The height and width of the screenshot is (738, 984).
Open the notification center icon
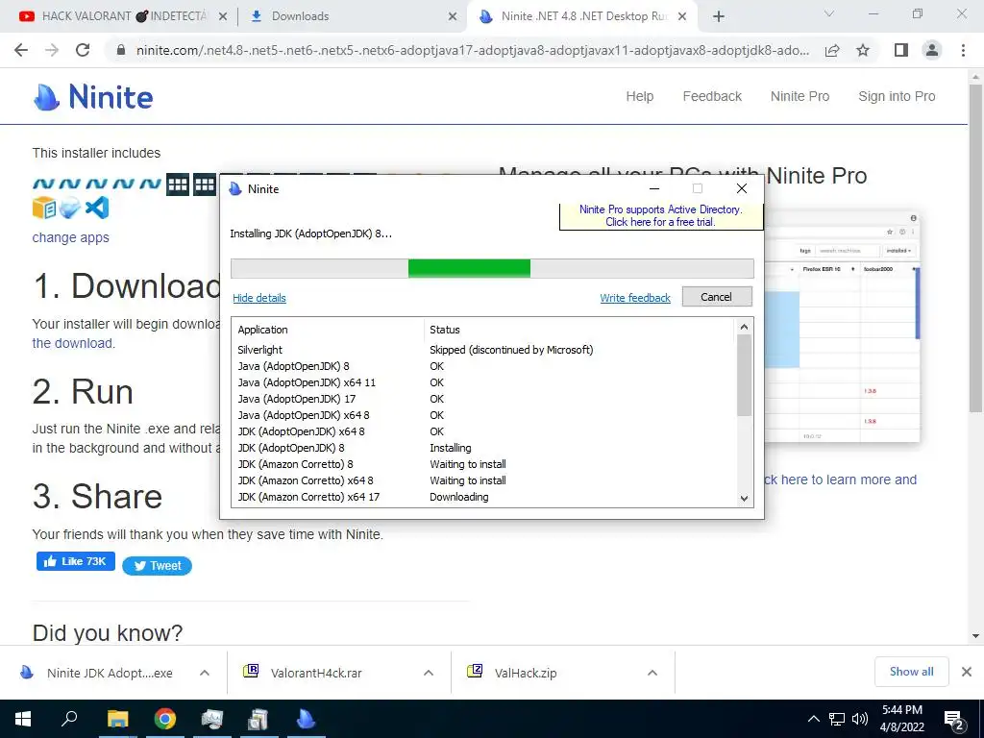(954, 720)
